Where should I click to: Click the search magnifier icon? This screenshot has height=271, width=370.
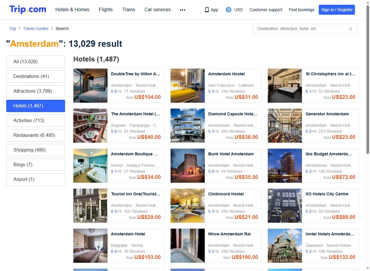point(351,29)
